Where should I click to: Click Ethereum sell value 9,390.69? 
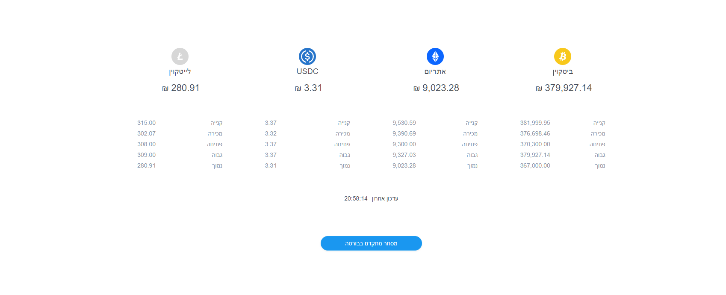(404, 133)
